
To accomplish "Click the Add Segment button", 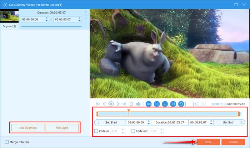I will pos(27,127).
